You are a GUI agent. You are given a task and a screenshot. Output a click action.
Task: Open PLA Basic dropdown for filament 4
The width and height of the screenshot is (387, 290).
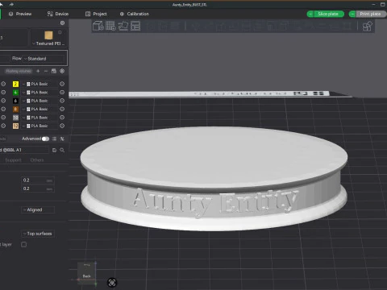click(x=40, y=93)
